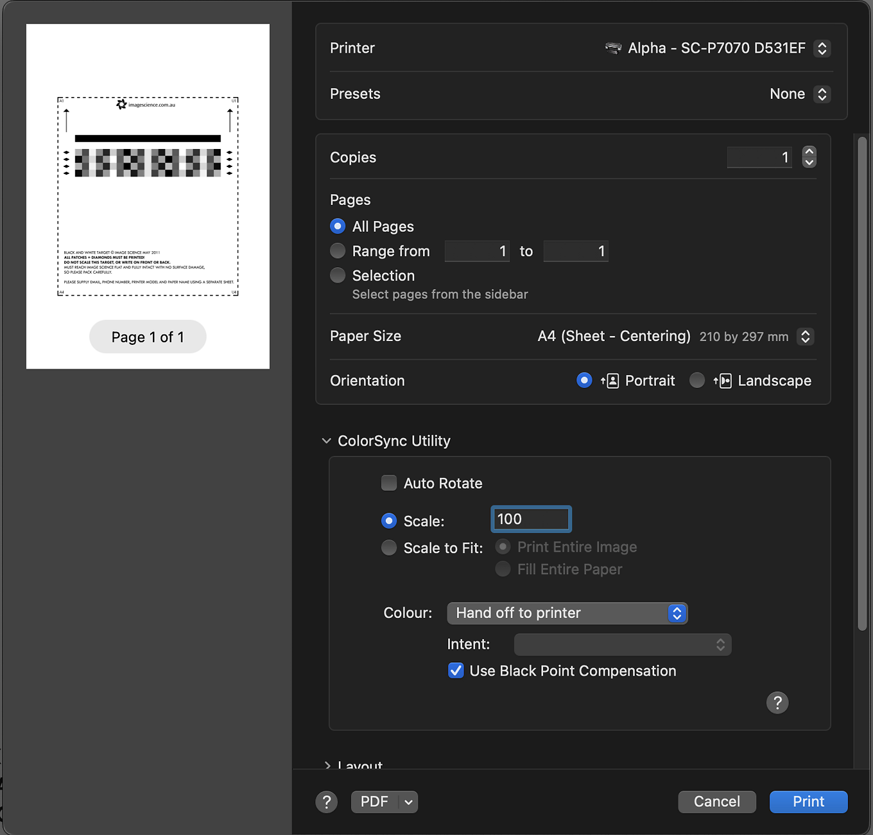873x835 pixels.
Task: Select the Range from pages option
Action: (338, 251)
